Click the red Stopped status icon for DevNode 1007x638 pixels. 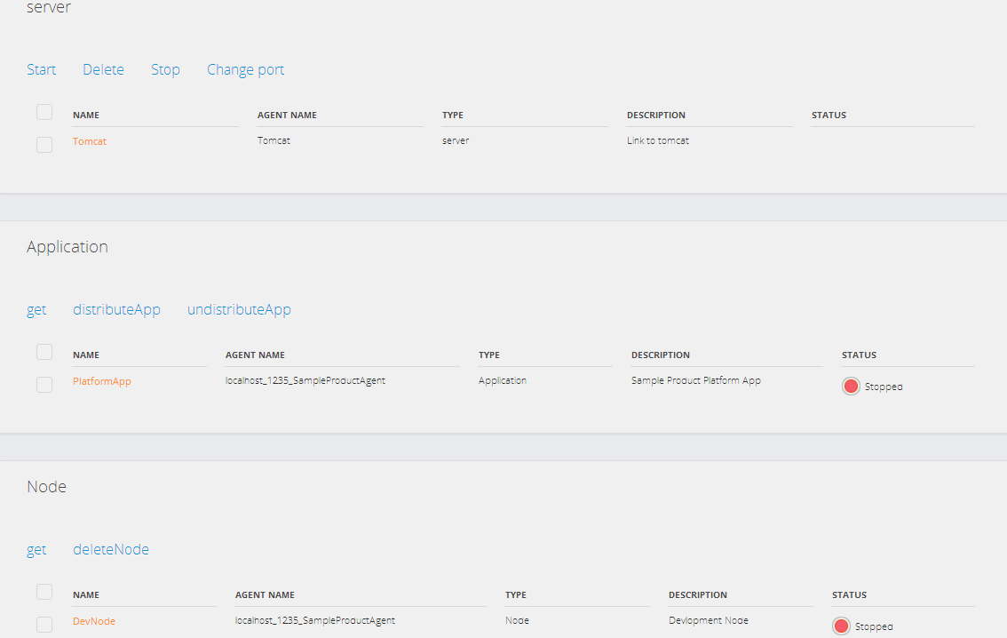pyautogui.click(x=841, y=626)
